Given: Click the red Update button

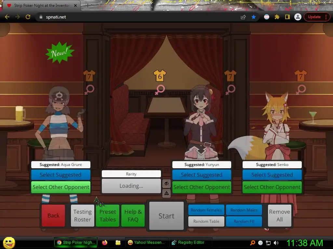Looking at the screenshot, I should (314, 17).
